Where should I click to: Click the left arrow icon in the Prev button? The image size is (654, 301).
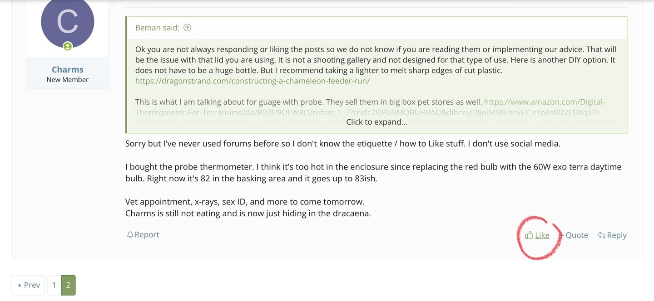point(19,285)
